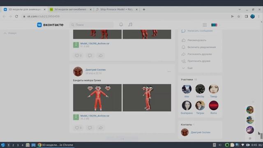Viewport: 263px width, 148px height.
Task: Share the Model_156298 post
Action: click(x=100, y=55)
